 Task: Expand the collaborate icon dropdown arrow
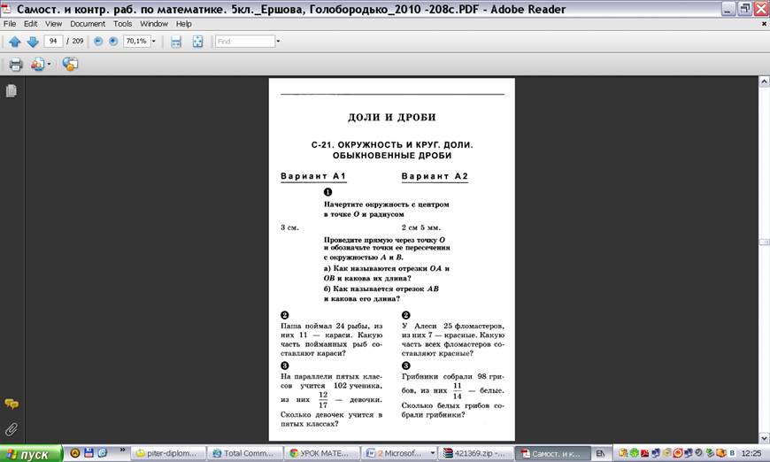tap(49, 65)
